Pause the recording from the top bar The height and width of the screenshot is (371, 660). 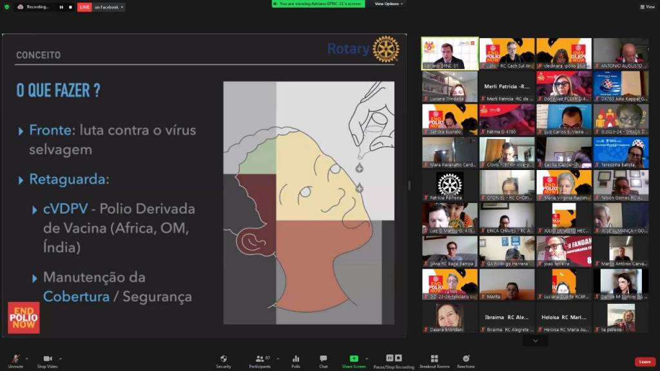(x=61, y=7)
